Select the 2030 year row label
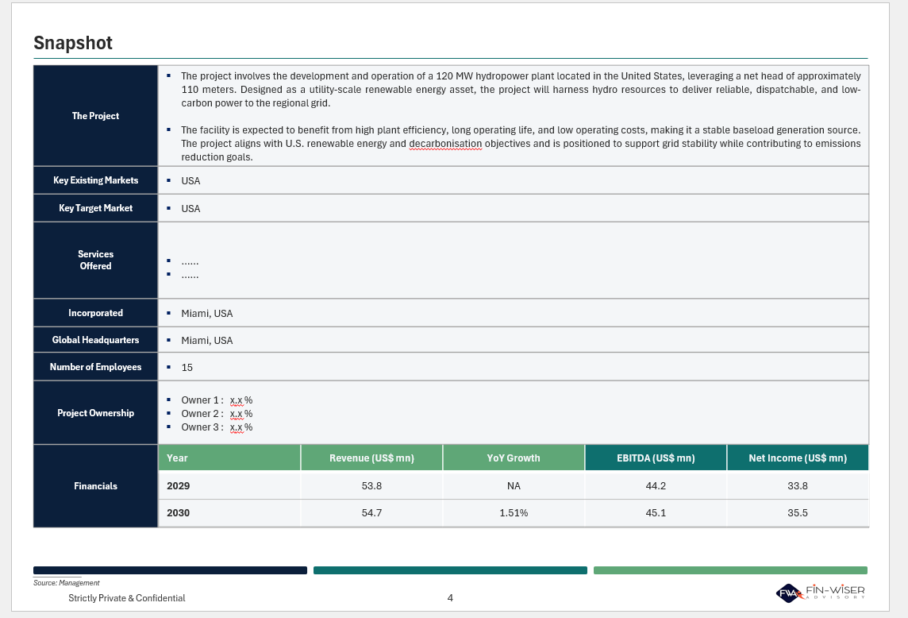Screen dimensions: 908x618 point(179,513)
